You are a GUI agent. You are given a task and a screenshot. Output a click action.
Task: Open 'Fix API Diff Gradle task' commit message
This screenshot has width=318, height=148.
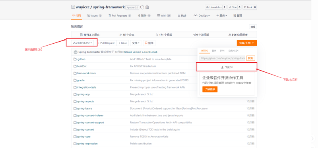tap(143, 66)
